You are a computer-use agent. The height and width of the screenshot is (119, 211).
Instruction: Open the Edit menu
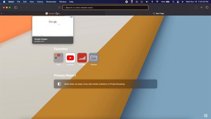tap(25, 2)
